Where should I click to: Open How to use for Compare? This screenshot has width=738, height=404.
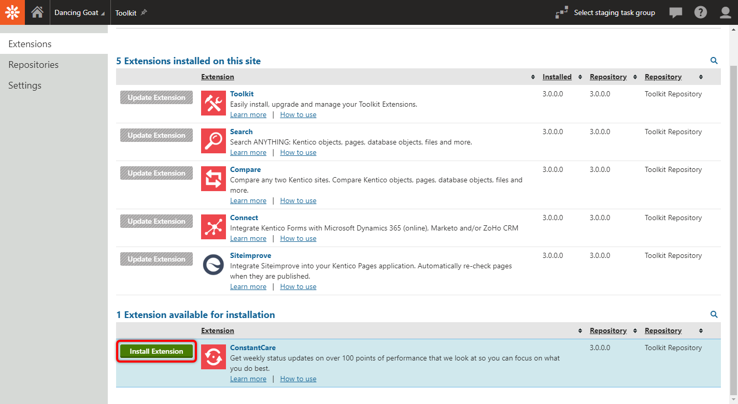[x=298, y=200]
